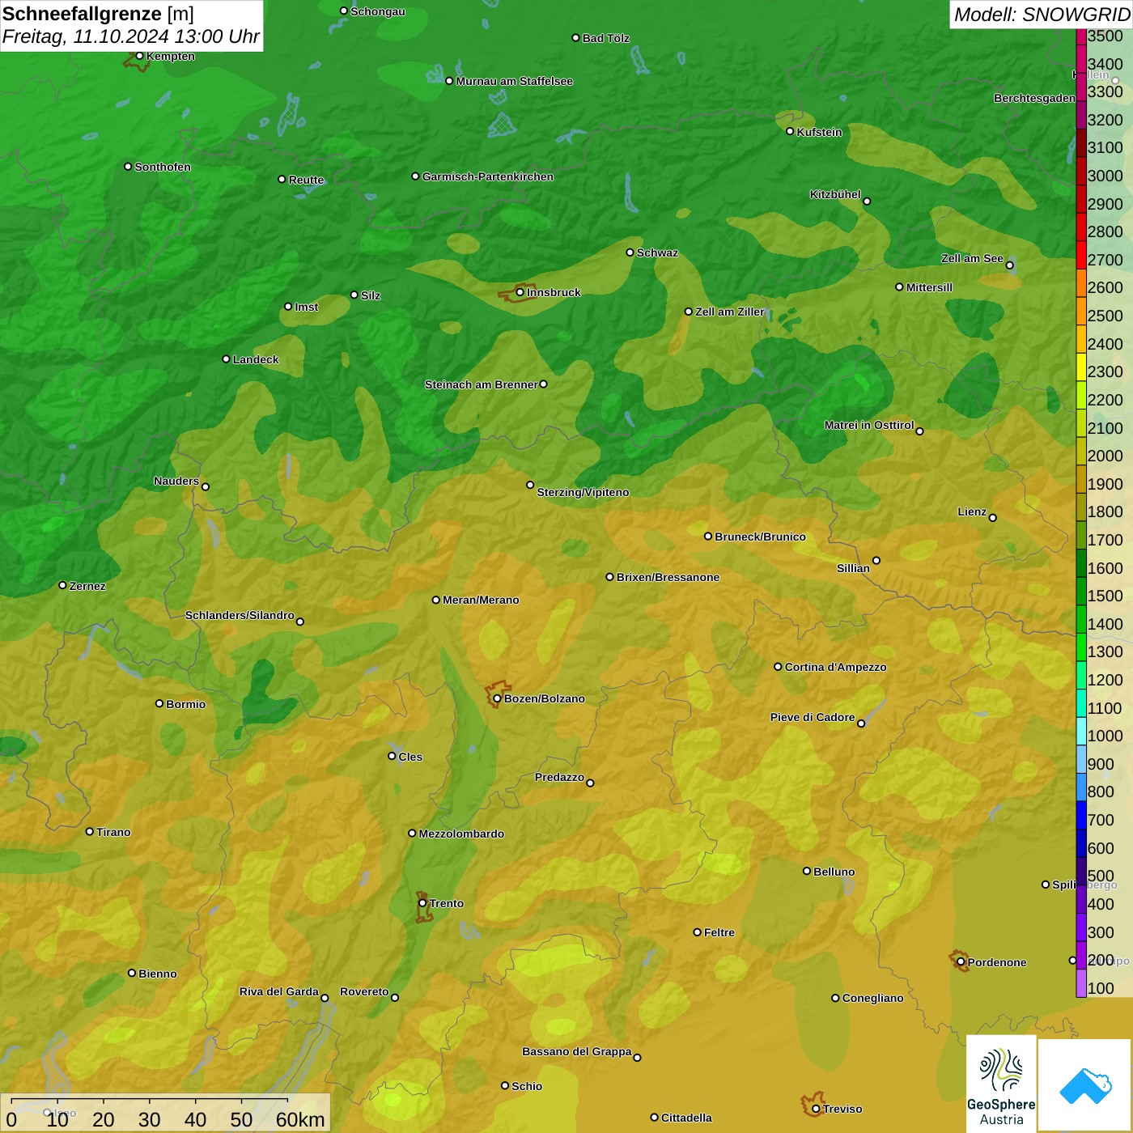
Task: Click the date 'Freitag, 11.10.2024 13:00 Uhr'
Action: click(x=130, y=36)
